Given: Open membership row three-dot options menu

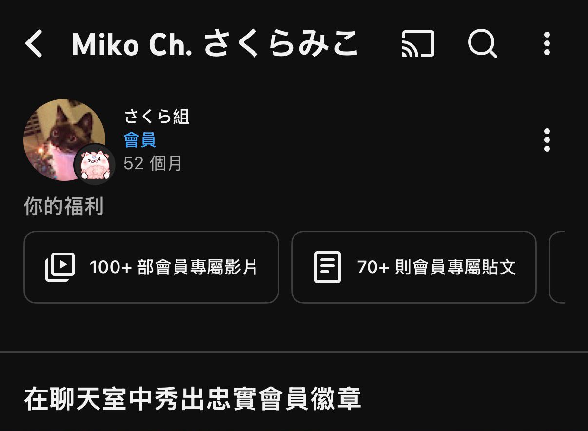Looking at the screenshot, I should (547, 140).
